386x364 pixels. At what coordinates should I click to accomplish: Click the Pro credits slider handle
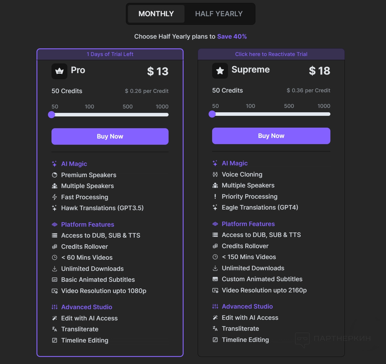52,115
